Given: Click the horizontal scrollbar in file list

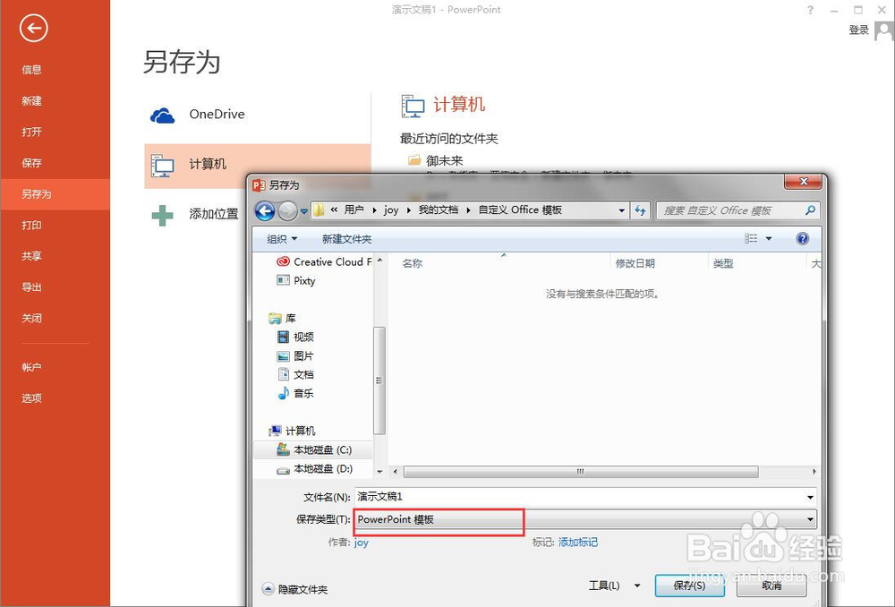Looking at the screenshot, I should click(x=581, y=472).
